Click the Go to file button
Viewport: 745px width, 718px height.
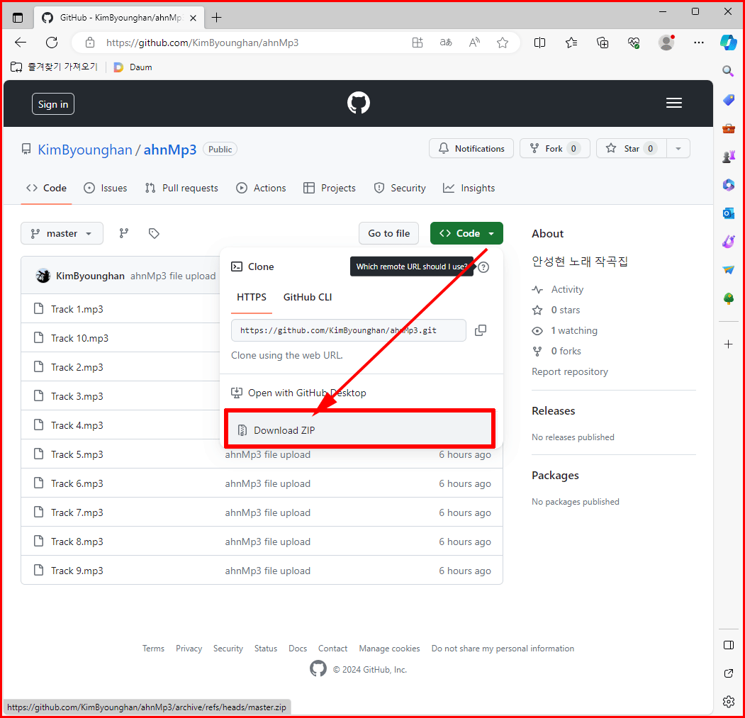388,233
